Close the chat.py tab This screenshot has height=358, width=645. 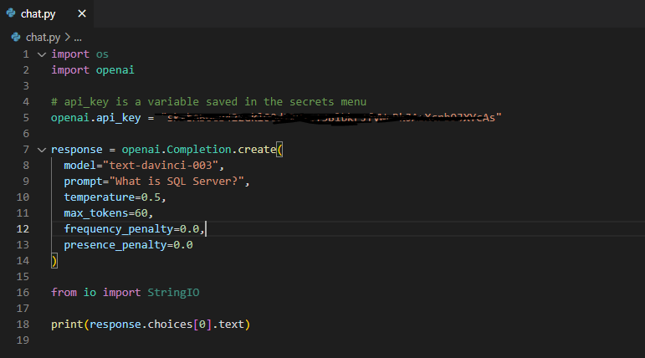click(x=82, y=13)
